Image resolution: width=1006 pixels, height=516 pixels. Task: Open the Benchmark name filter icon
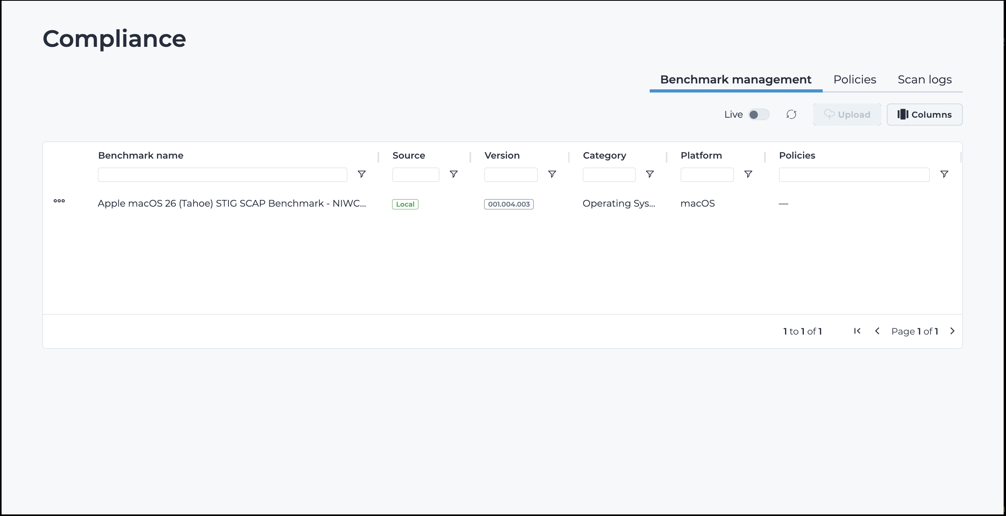362,174
